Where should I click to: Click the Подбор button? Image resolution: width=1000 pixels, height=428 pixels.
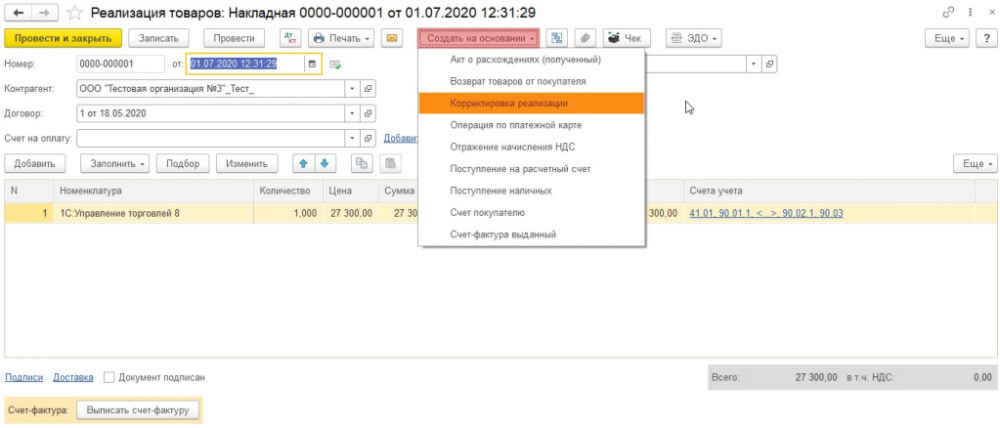coord(183,163)
